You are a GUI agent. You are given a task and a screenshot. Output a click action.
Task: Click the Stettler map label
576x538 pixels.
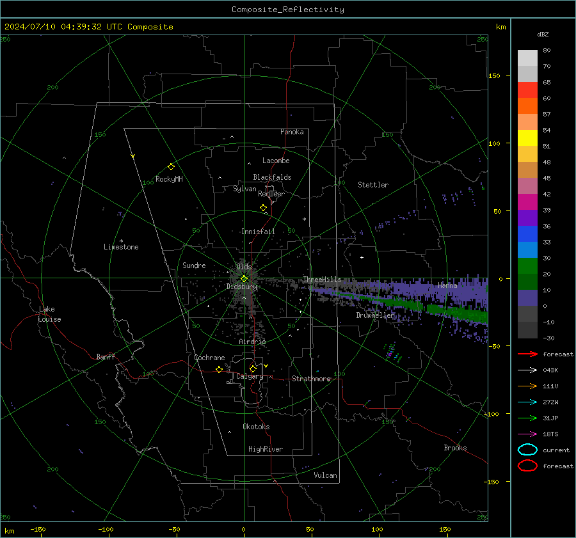coord(373,185)
